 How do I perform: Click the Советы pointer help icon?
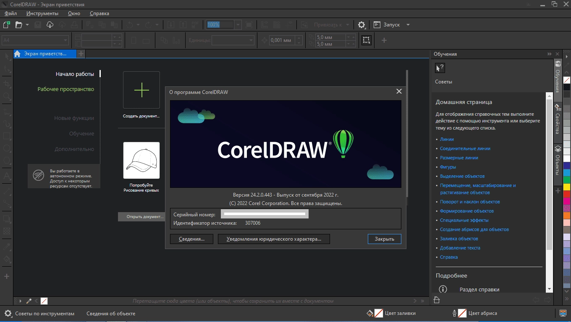coord(440,68)
